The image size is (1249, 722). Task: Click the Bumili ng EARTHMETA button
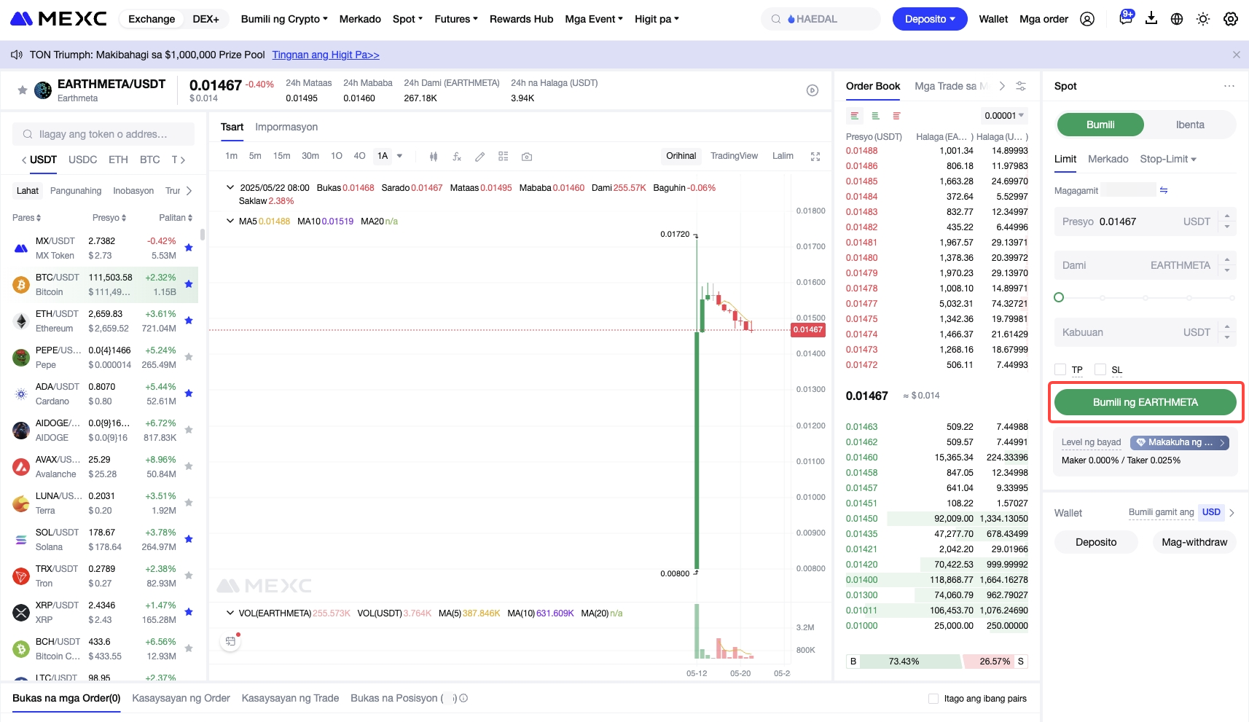(1145, 402)
